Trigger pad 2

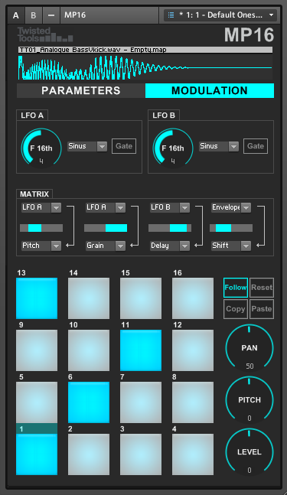tap(89, 454)
